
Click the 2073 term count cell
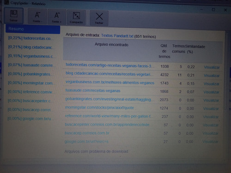pyautogui.click(x=164, y=100)
